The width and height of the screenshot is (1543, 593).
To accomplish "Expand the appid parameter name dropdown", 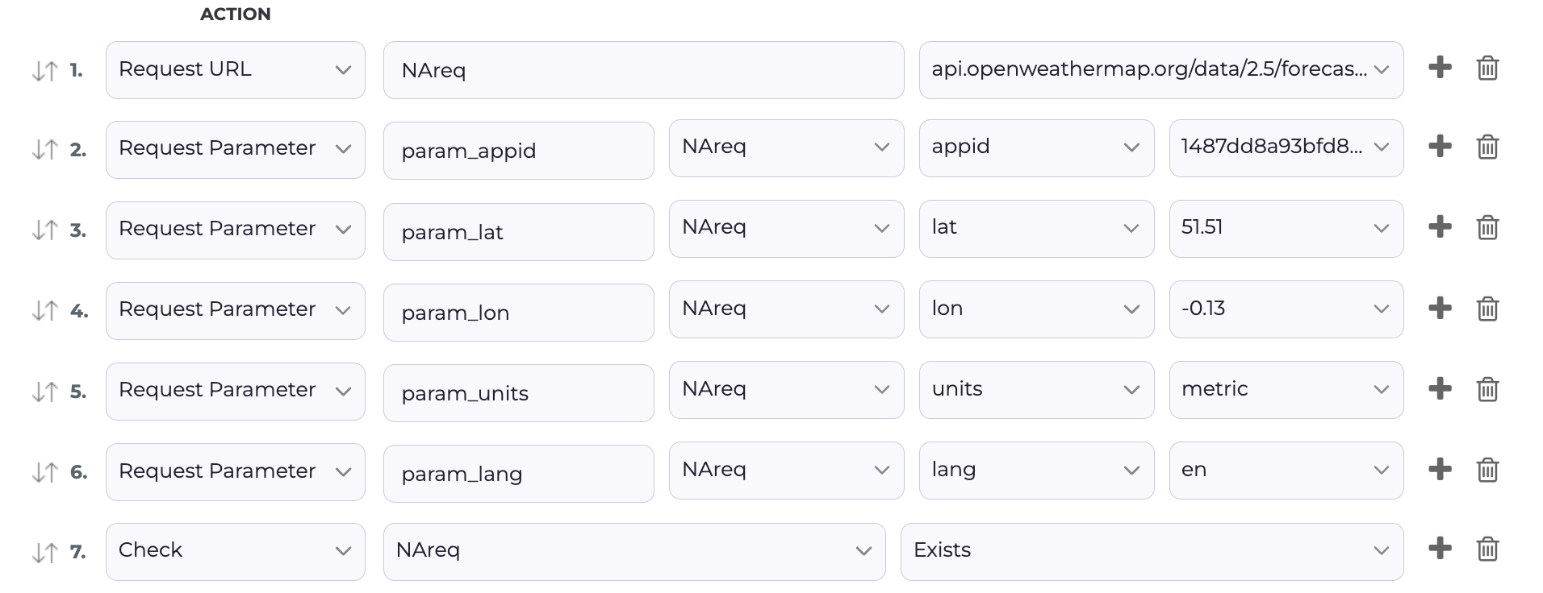I will click(1035, 147).
